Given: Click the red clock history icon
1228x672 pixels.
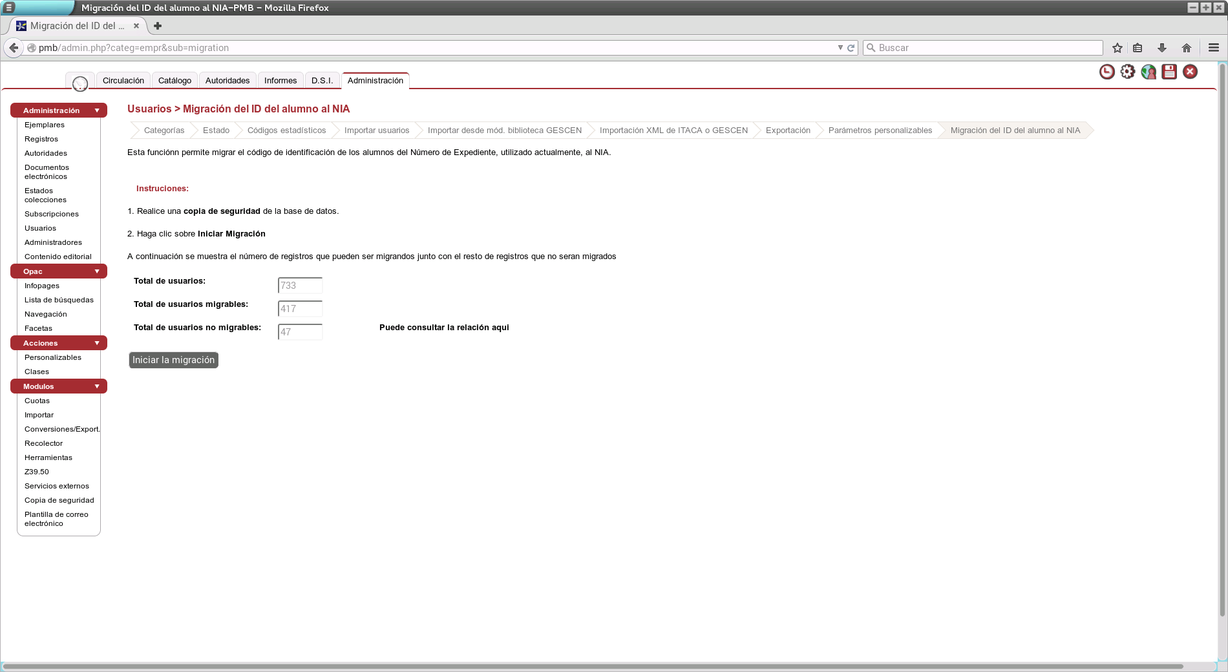Looking at the screenshot, I should click(x=1106, y=72).
